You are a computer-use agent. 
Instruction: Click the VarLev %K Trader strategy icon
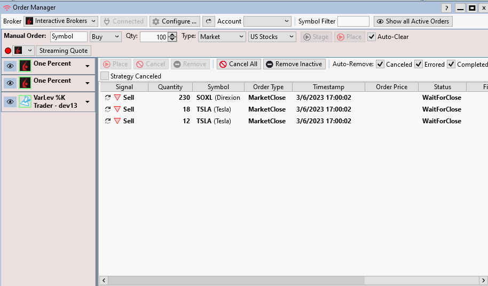click(x=25, y=101)
